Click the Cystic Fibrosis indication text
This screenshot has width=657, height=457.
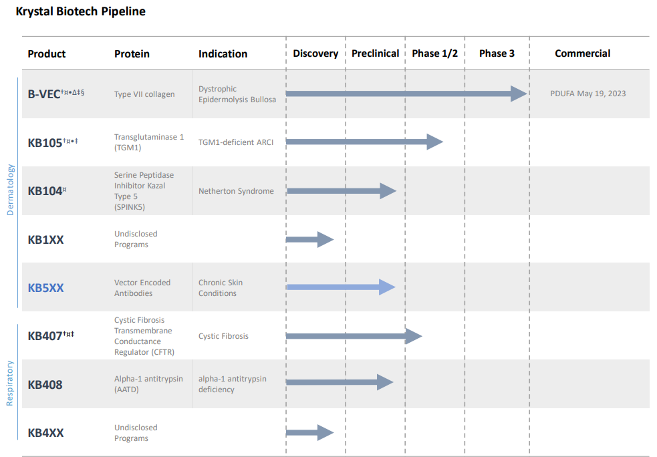pos(223,336)
